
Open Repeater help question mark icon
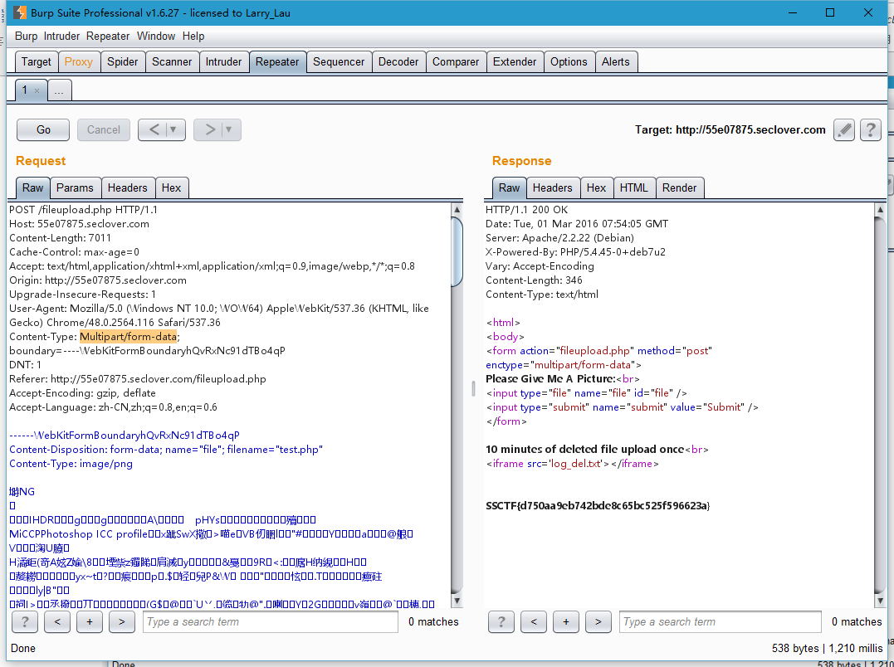[x=870, y=129]
